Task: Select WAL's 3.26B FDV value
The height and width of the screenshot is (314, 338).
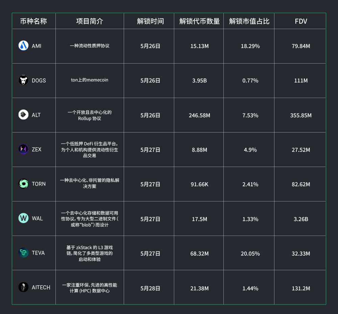Action: coord(301,219)
